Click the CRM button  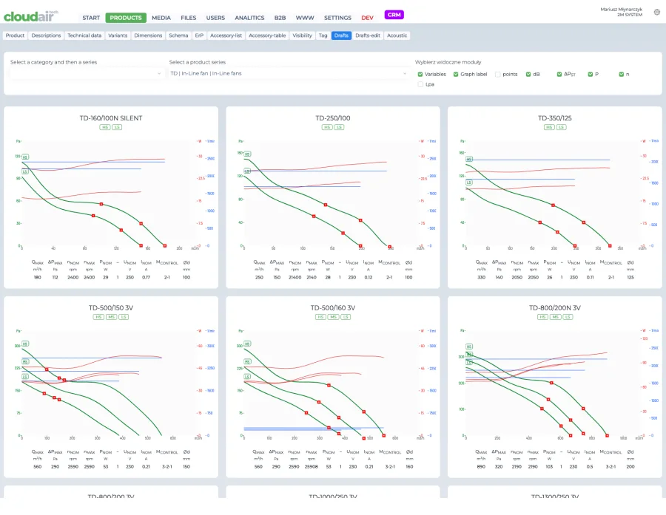pos(394,15)
